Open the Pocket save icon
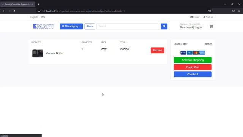 [x=234, y=11]
